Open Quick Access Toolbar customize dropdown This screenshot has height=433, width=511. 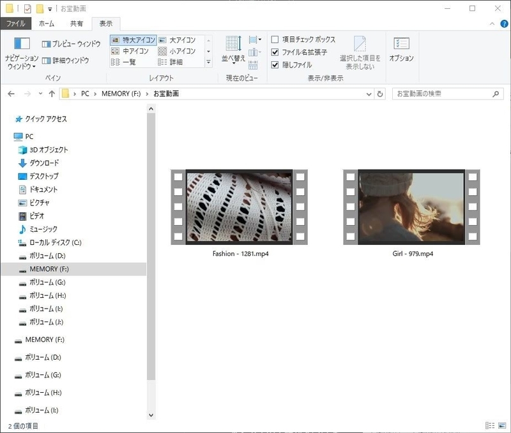50,9
